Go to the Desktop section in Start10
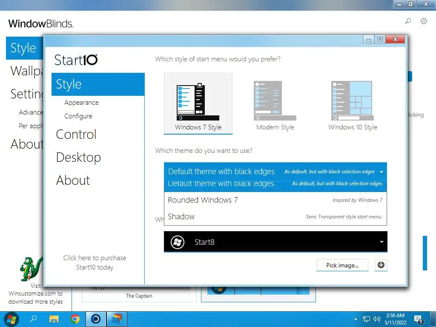The image size is (436, 327). 78,158
